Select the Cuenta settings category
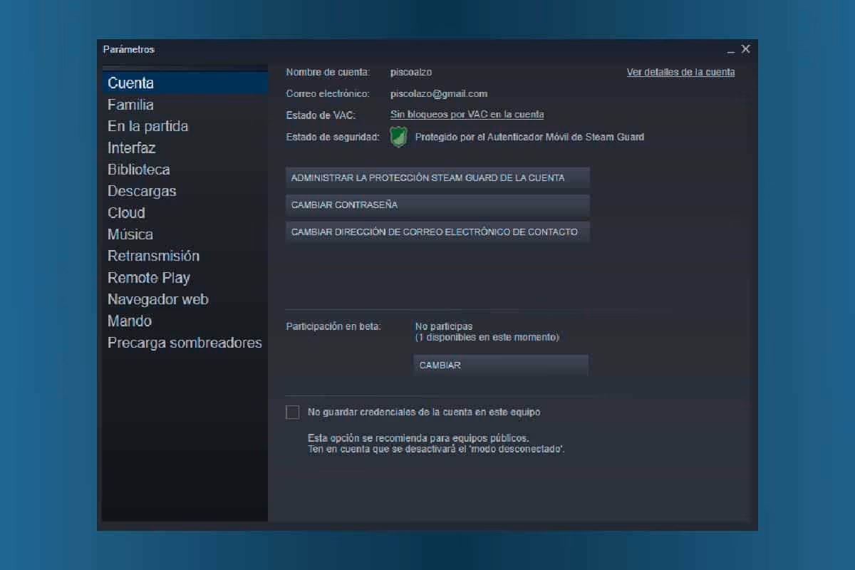 click(185, 83)
